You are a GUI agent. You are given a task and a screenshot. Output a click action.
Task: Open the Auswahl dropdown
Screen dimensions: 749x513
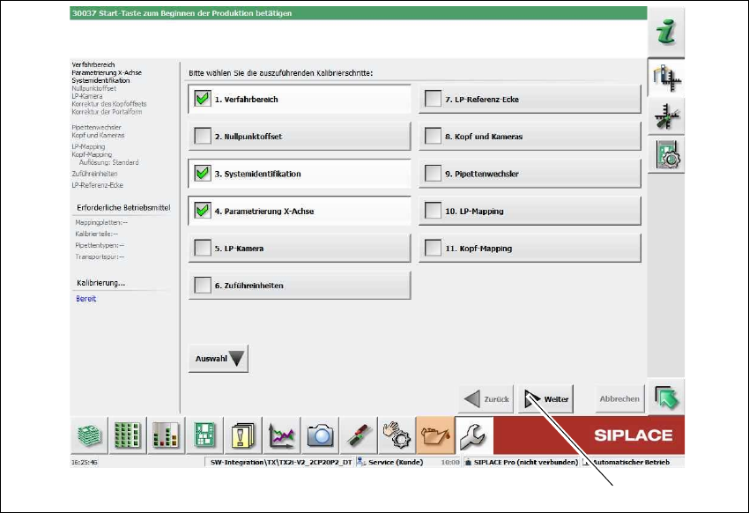pyautogui.click(x=219, y=358)
